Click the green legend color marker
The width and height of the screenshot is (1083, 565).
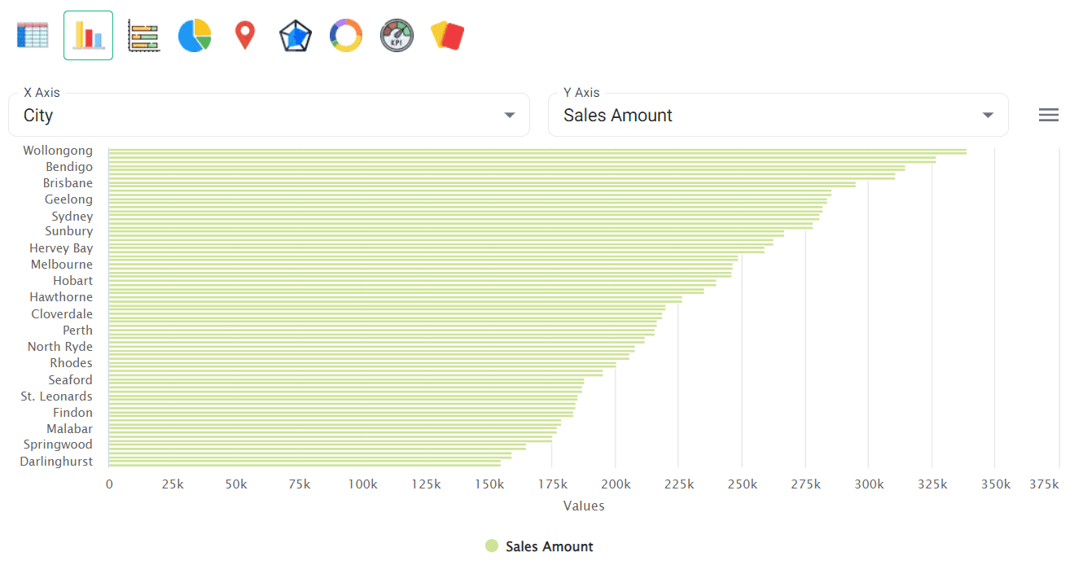tap(491, 545)
